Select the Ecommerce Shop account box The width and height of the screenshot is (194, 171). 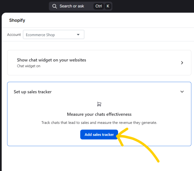click(54, 34)
